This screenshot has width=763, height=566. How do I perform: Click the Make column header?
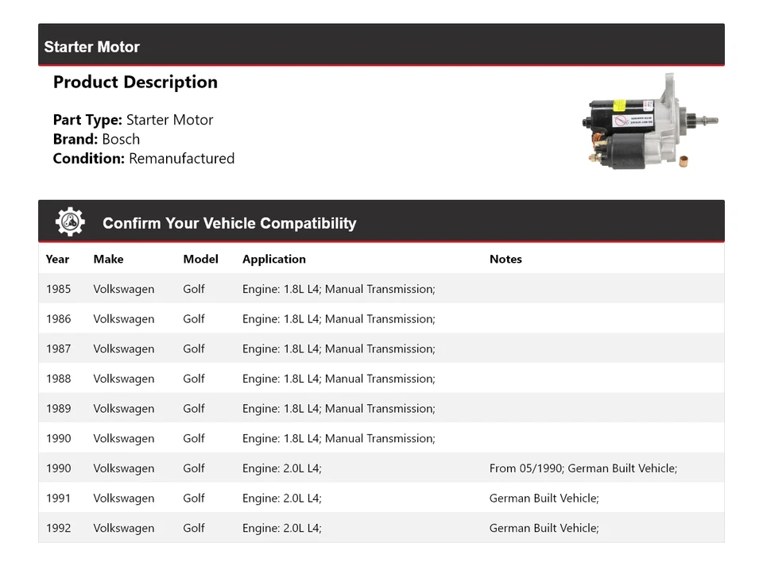tap(109, 259)
